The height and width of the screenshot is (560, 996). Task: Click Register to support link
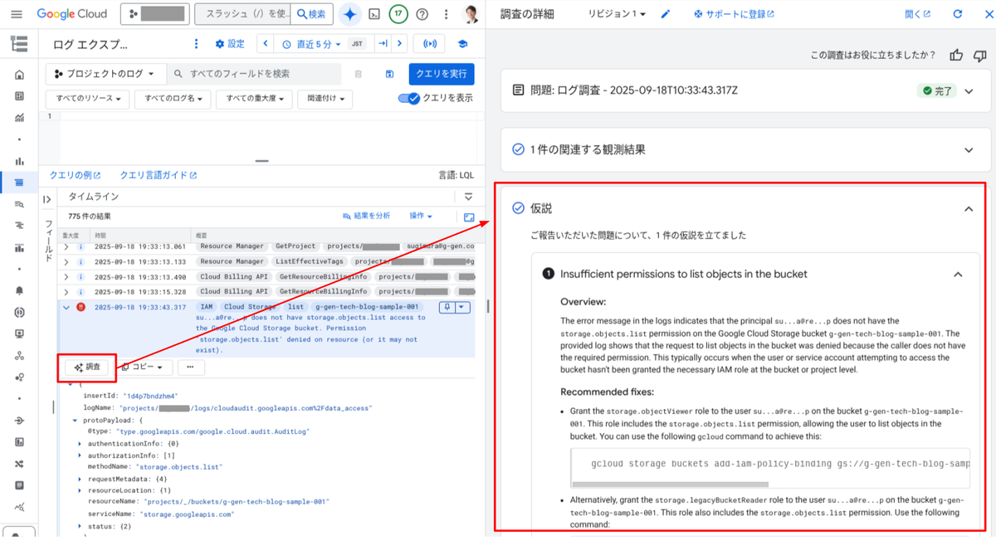coord(734,14)
